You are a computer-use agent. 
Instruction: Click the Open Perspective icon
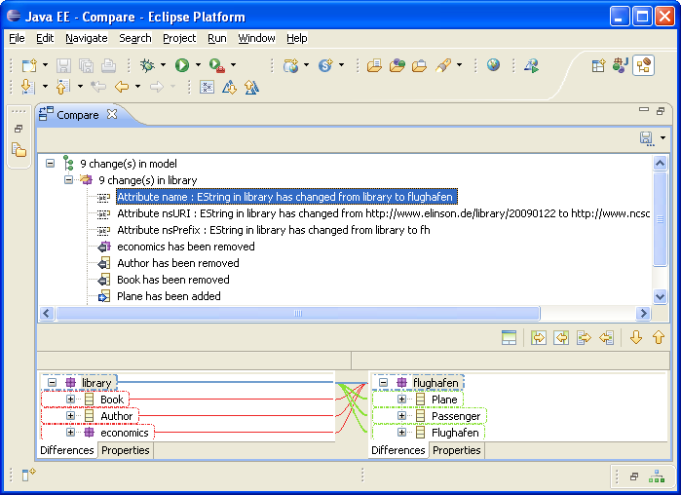(x=598, y=65)
